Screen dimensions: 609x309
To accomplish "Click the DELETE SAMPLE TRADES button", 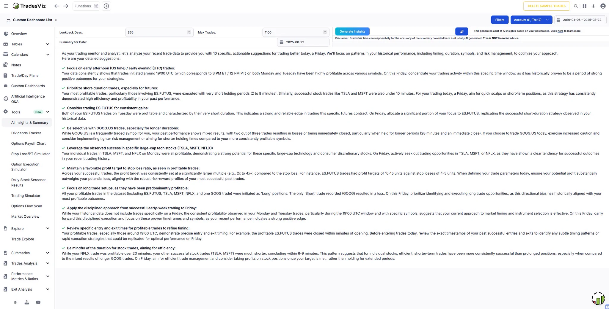I will coord(547,6).
